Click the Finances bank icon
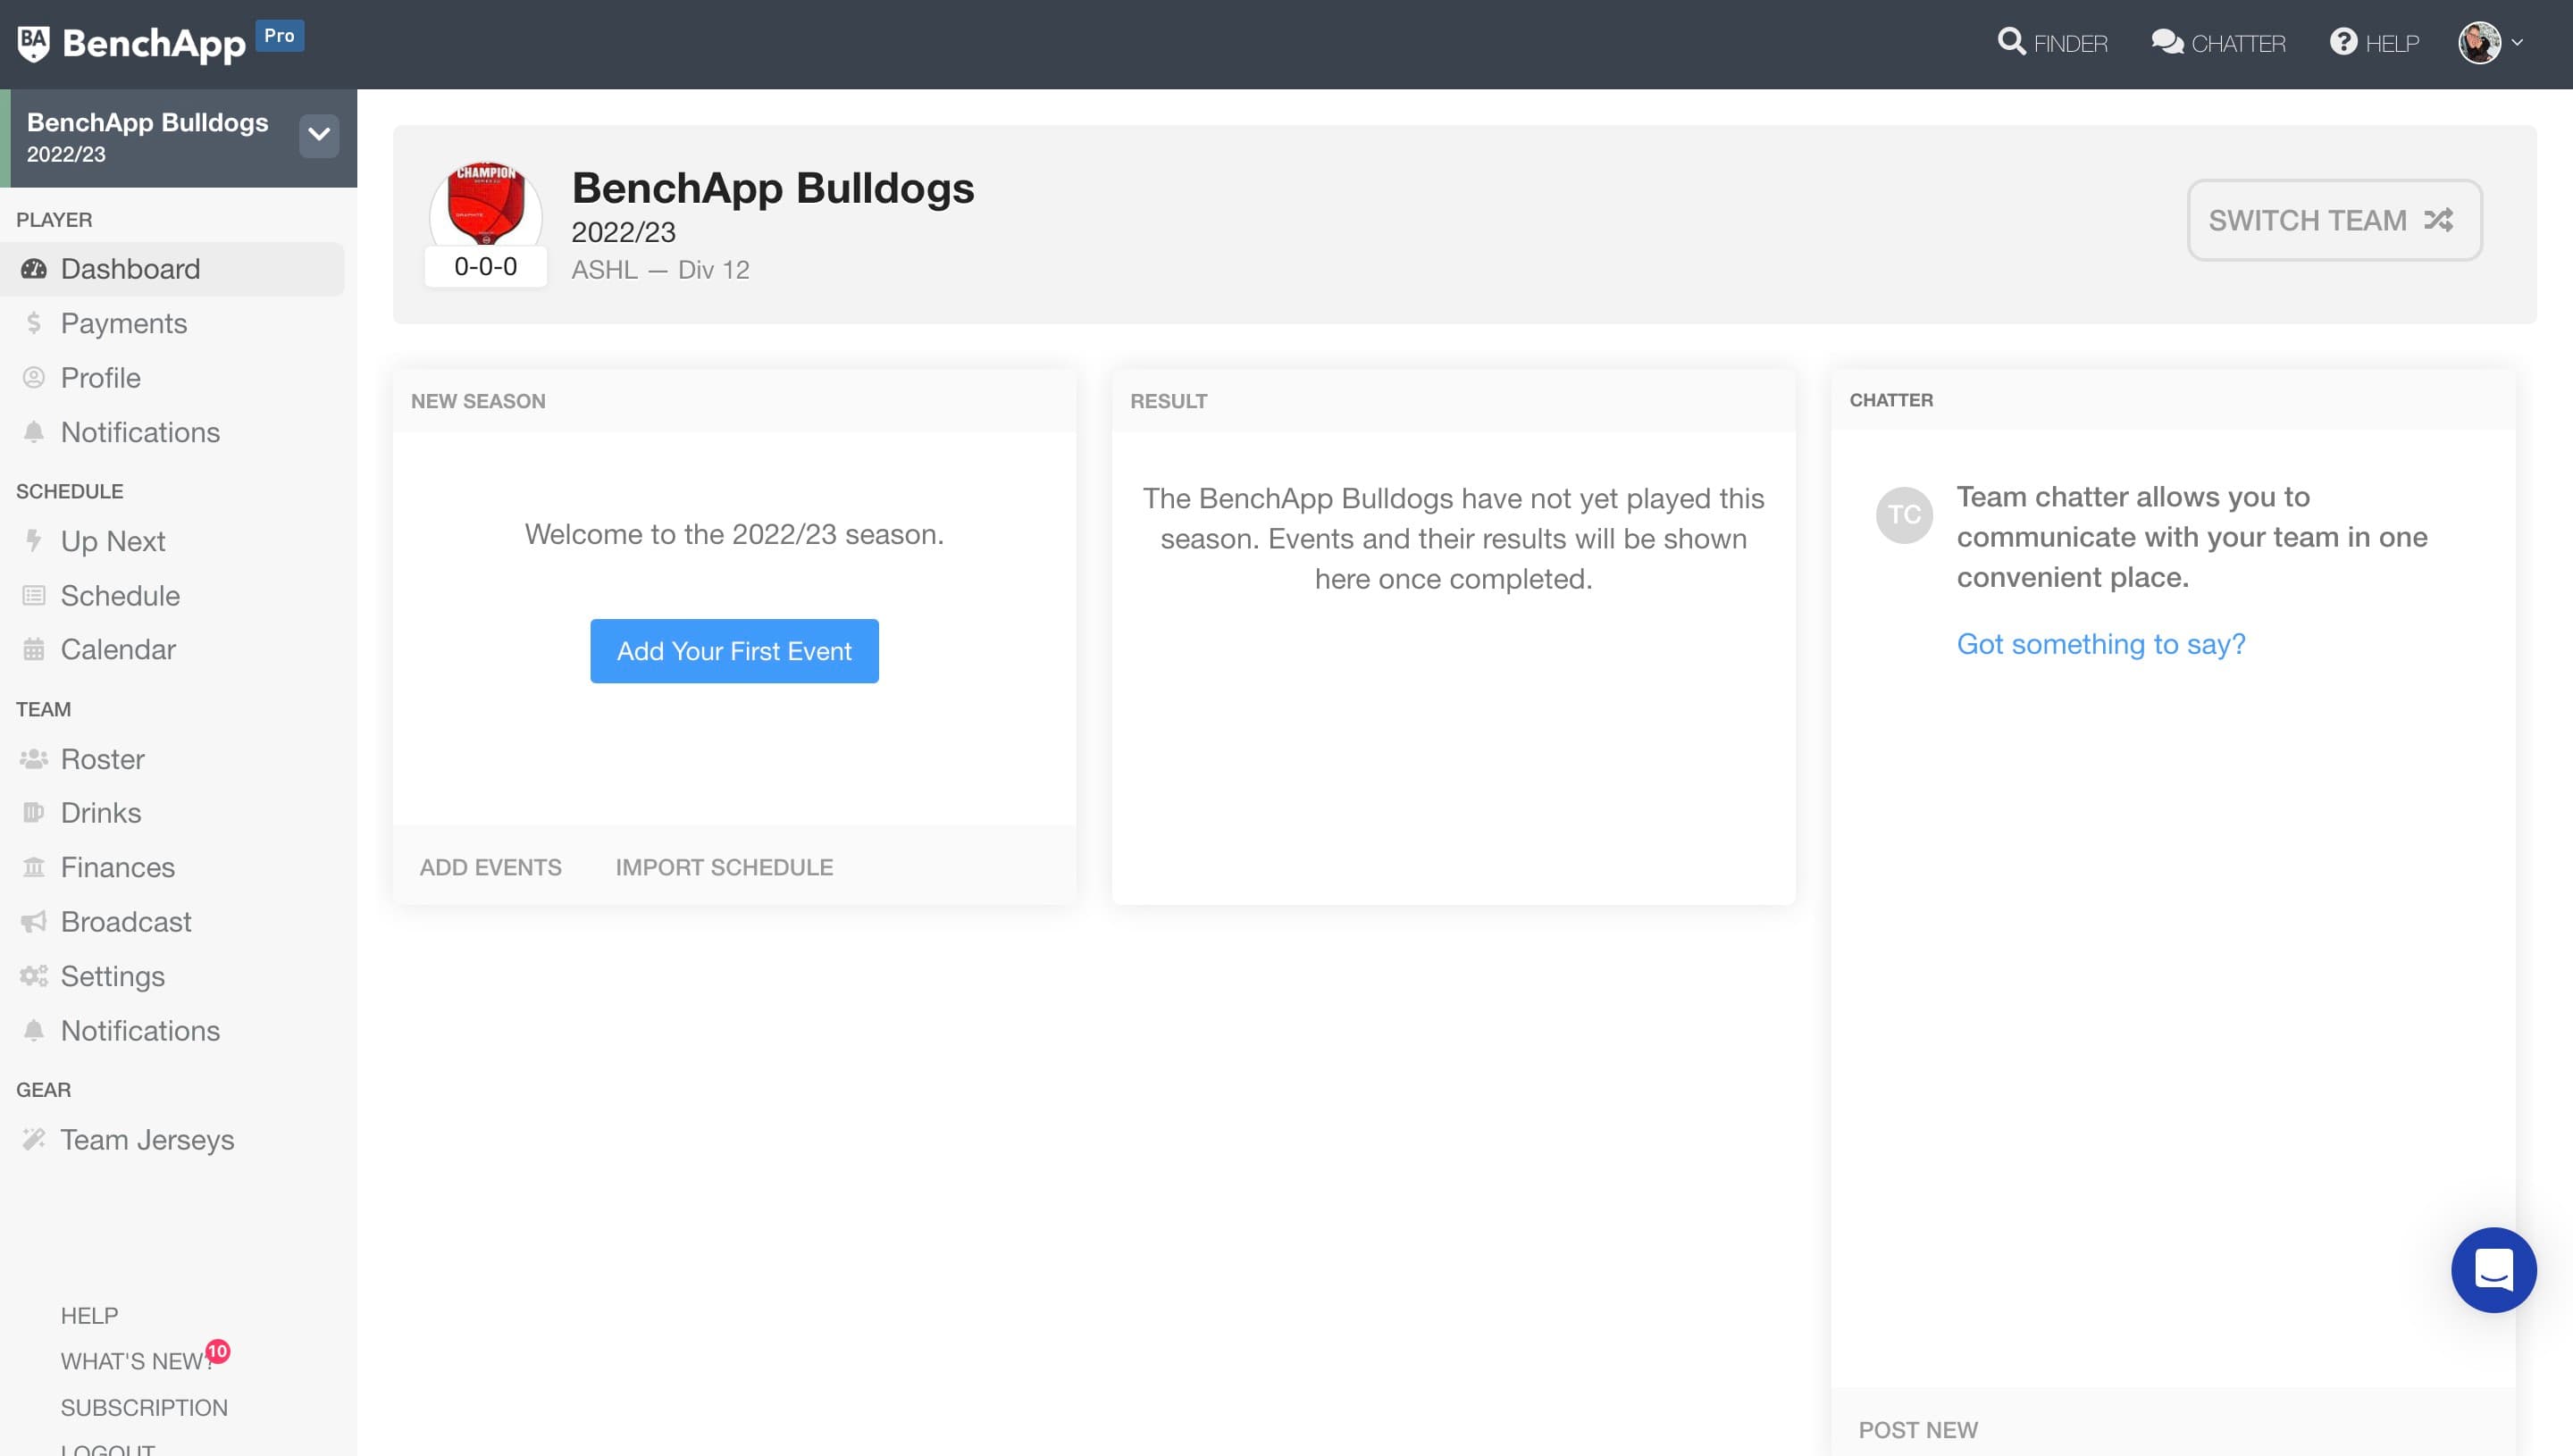Screen dimensions: 2573x1456 (34, 867)
